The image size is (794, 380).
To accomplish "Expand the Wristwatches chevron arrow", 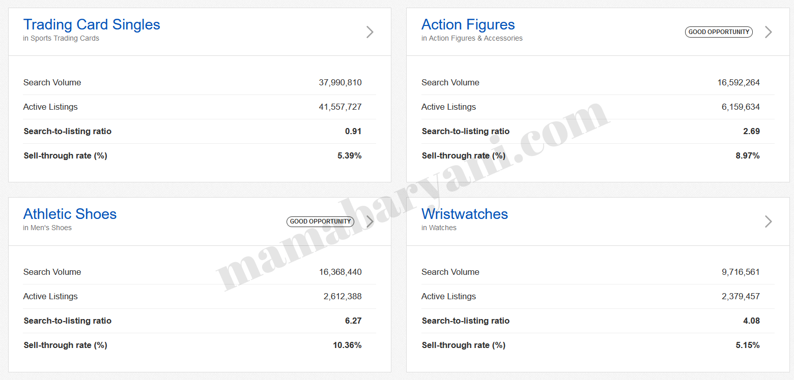I will point(769,221).
